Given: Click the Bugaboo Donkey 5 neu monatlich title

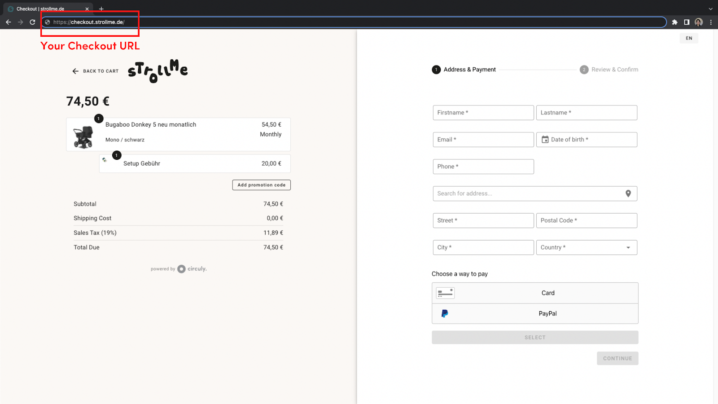Looking at the screenshot, I should [x=151, y=125].
